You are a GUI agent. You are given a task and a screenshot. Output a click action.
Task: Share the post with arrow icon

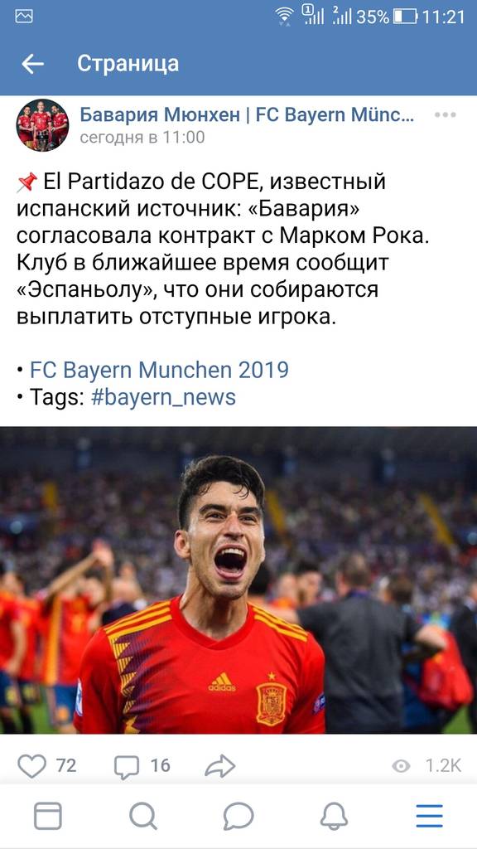coord(220,765)
